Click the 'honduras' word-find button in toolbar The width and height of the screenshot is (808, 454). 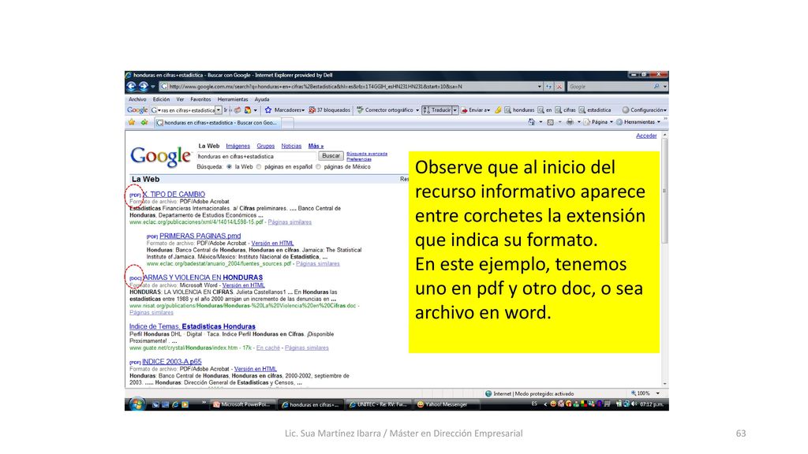(519, 110)
